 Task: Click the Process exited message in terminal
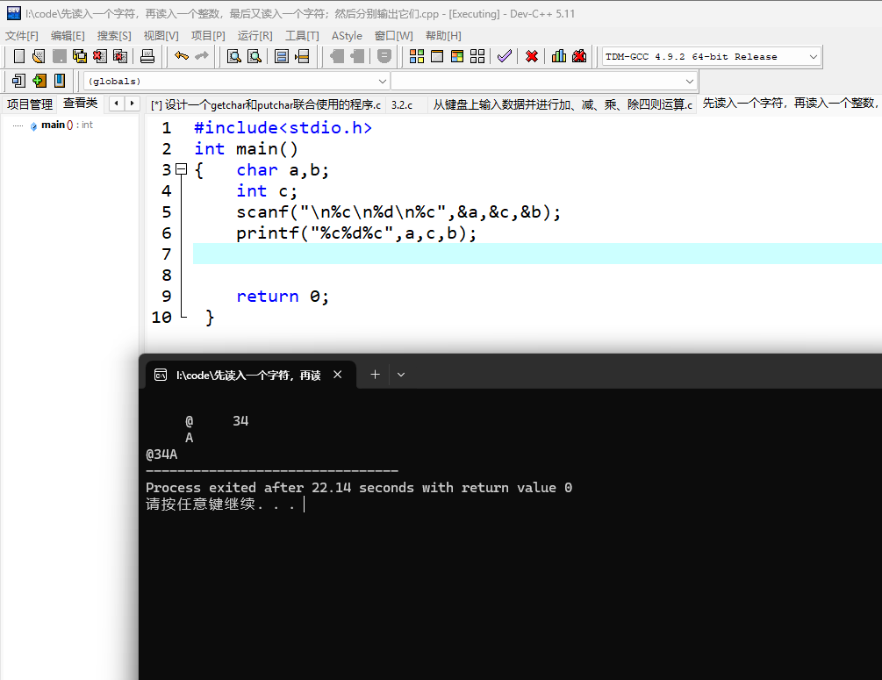click(x=359, y=487)
